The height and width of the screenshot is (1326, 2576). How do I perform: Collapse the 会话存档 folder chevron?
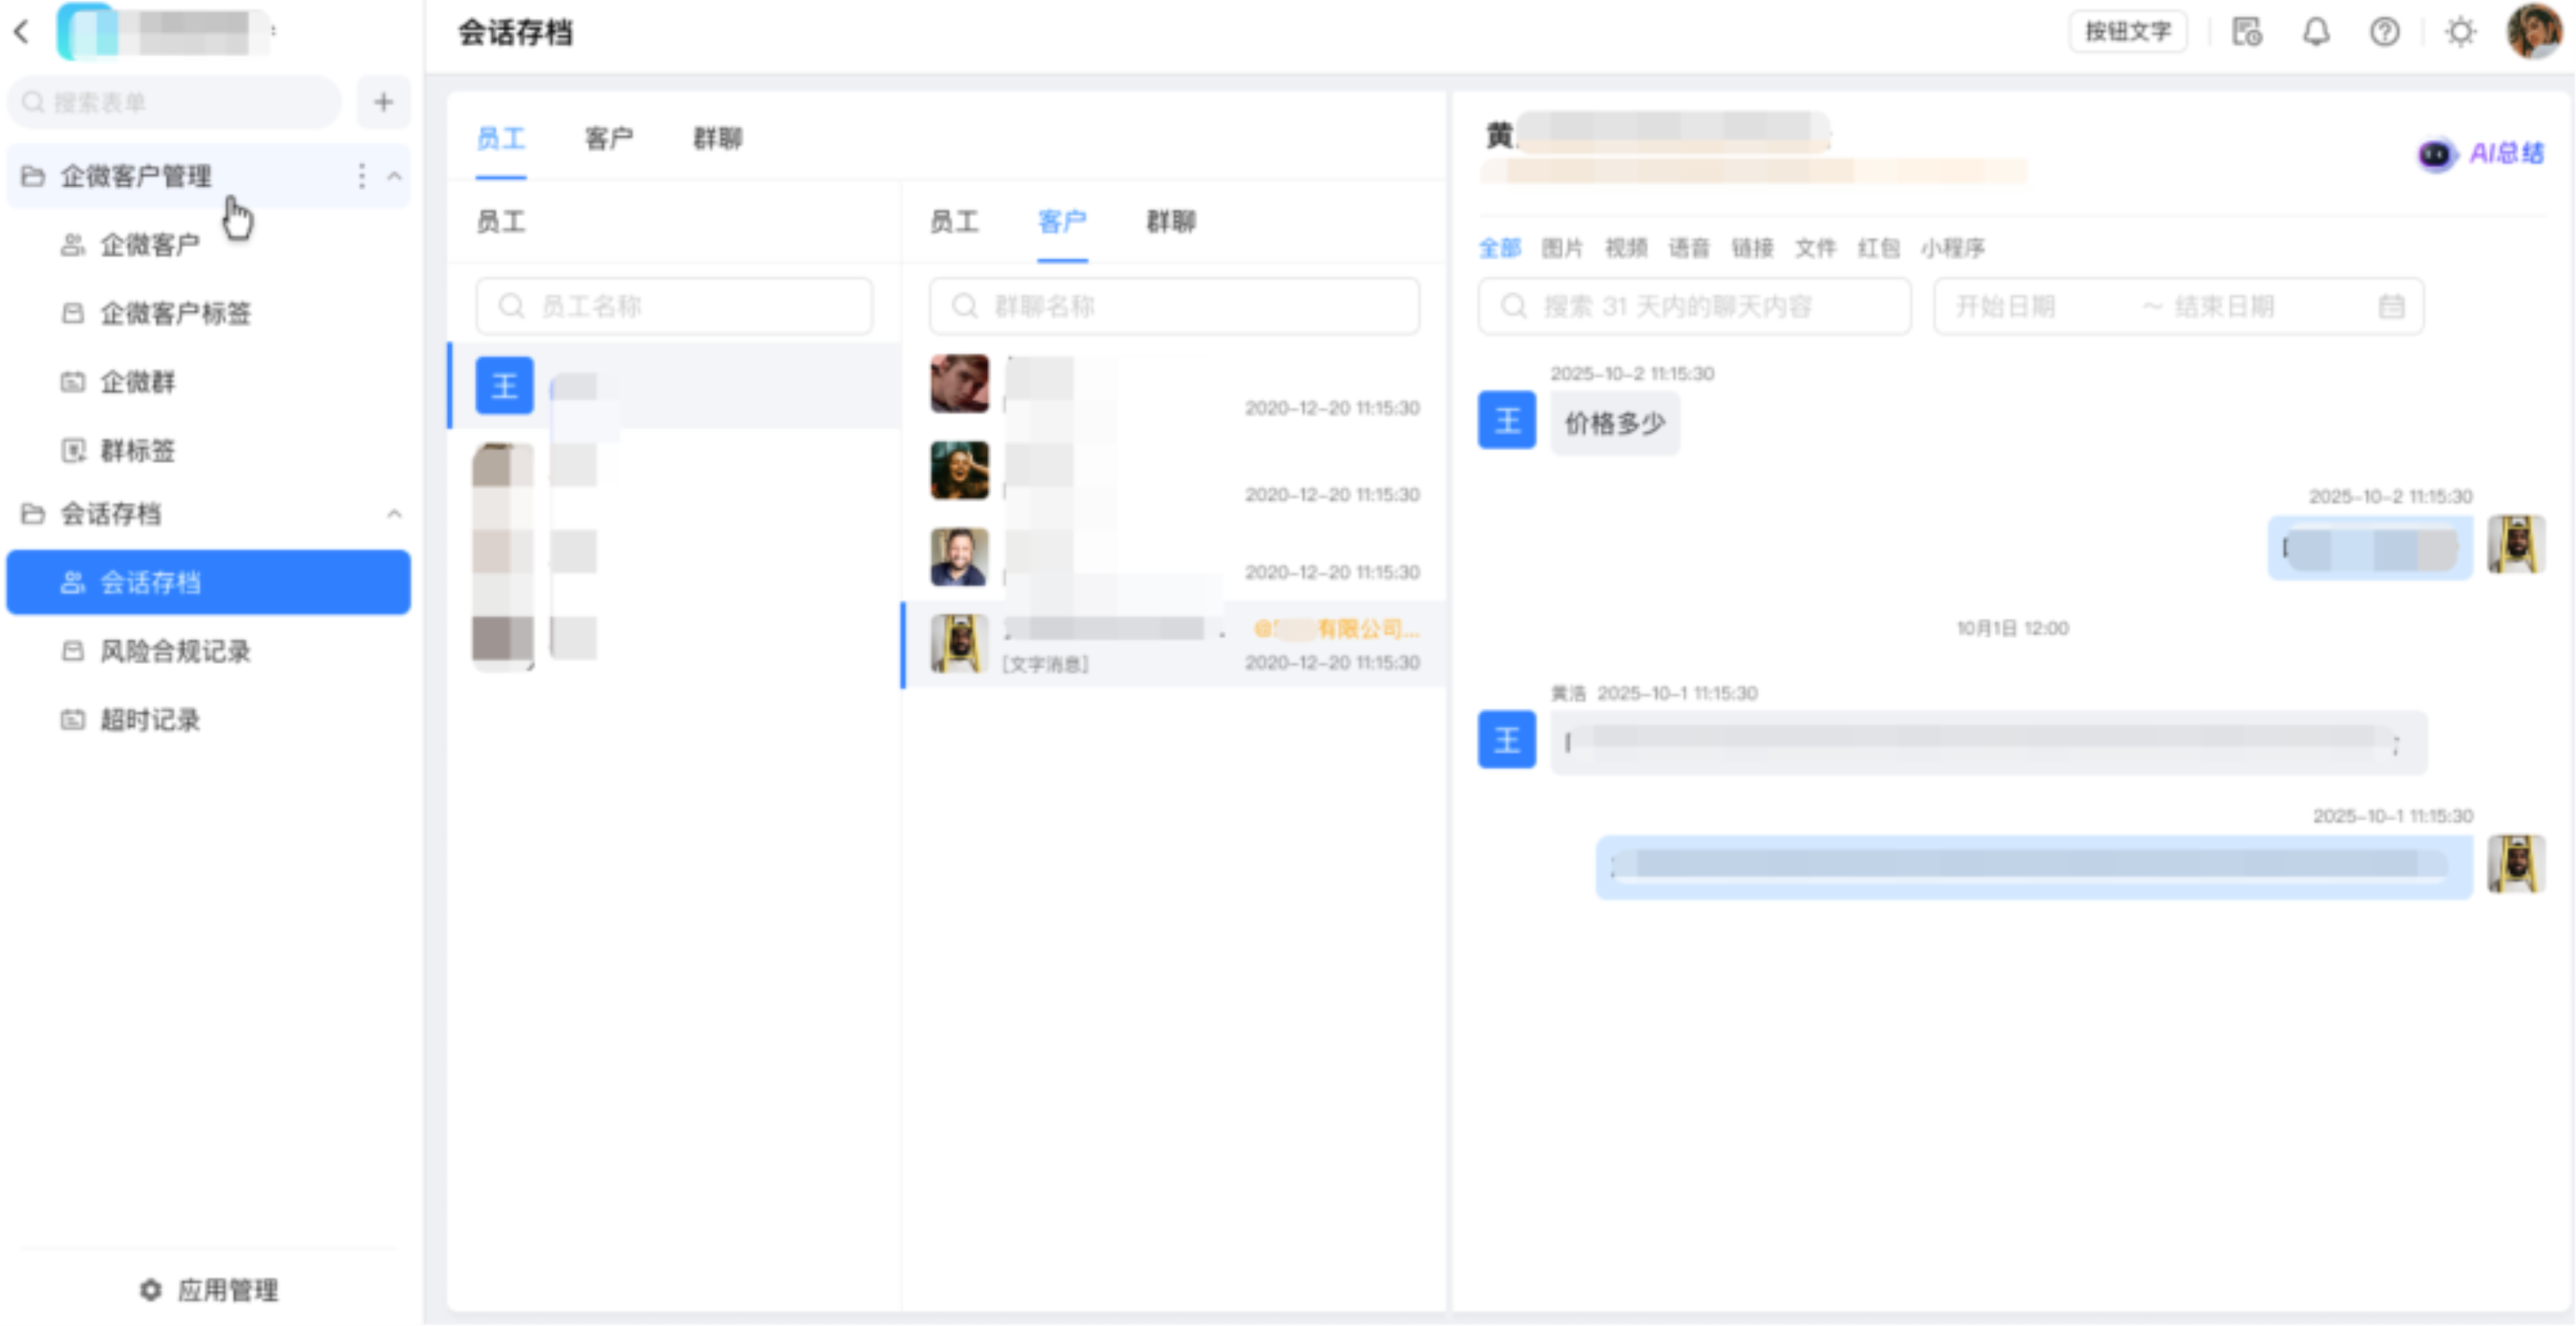pos(394,514)
